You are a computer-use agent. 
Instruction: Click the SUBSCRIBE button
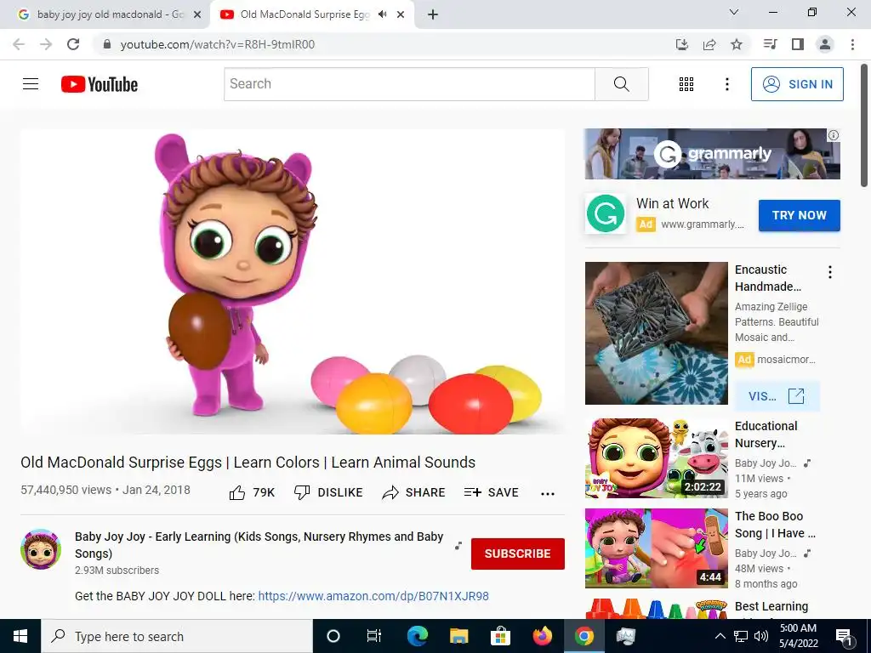click(518, 554)
